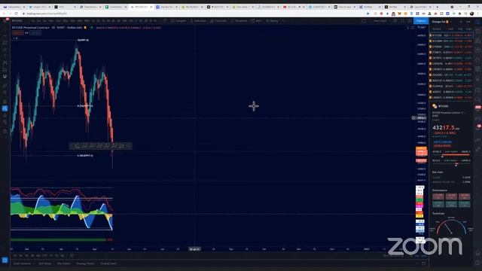The height and width of the screenshot is (271, 482).
Task: Start Bar Replay mode
Action: (273, 20)
